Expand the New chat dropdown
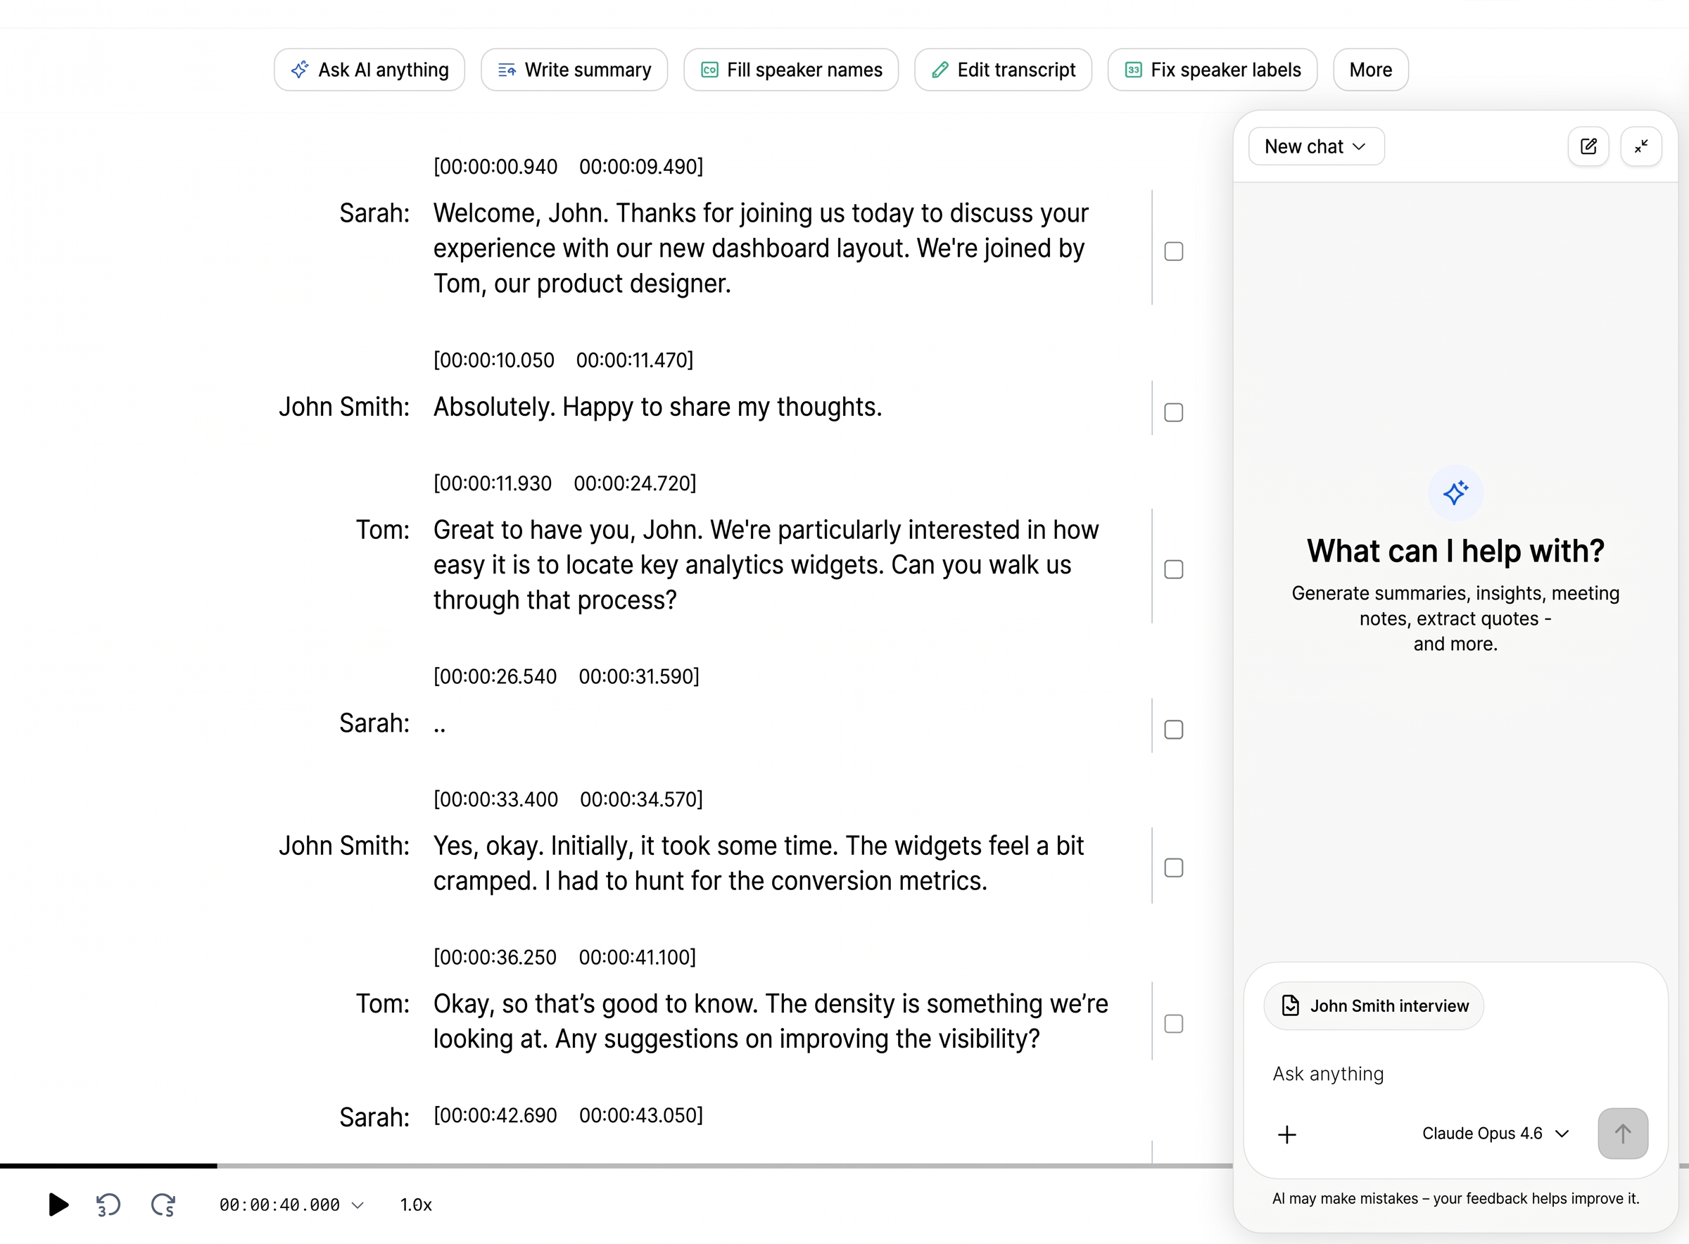Screen dimensions: 1689x1244 coord(1315,147)
